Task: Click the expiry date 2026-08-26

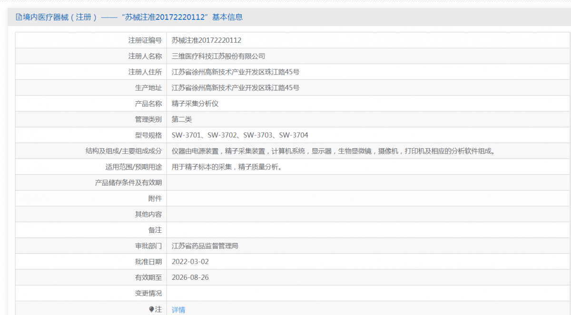Action: coord(190,277)
